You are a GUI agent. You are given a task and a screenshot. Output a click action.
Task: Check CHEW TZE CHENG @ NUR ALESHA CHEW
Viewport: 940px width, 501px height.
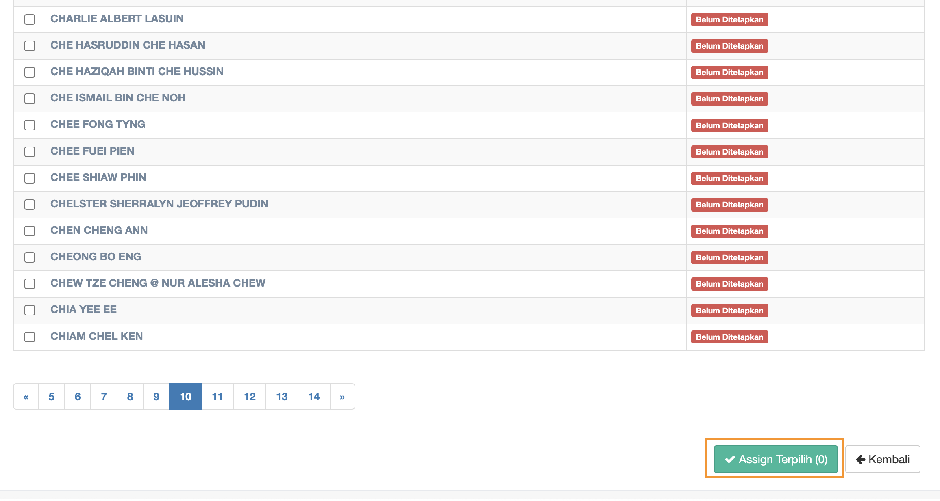click(30, 284)
